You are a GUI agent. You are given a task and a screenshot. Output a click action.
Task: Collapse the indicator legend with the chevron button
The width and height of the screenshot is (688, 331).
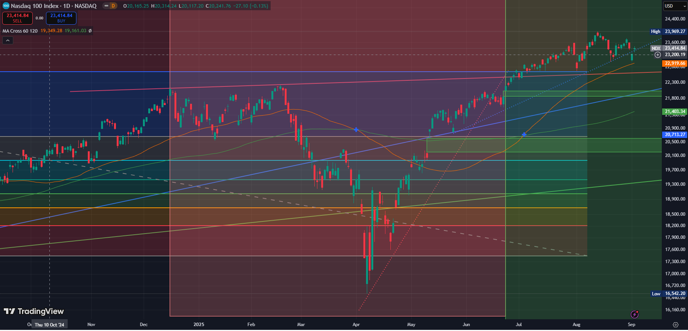point(8,40)
